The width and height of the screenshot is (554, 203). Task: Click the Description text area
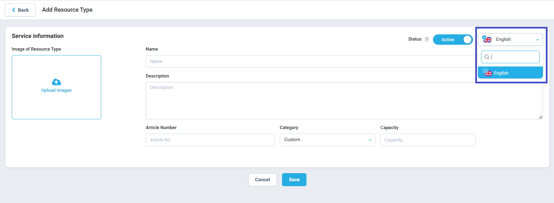click(344, 101)
